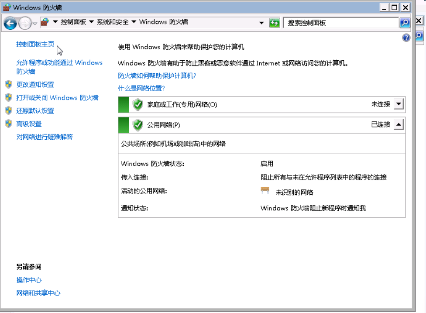Open 操作中心 link
This screenshot has width=426, height=313.
point(29,280)
